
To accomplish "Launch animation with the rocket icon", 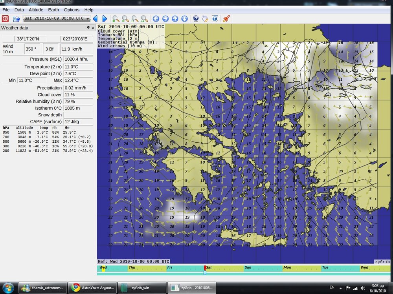I will 226,18.
